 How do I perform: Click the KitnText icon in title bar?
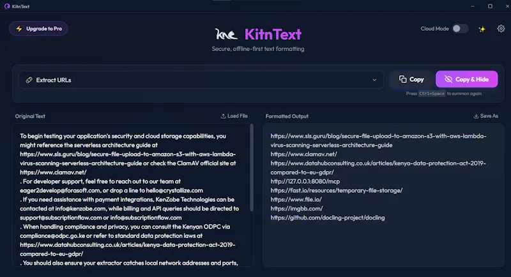[x=7, y=6]
